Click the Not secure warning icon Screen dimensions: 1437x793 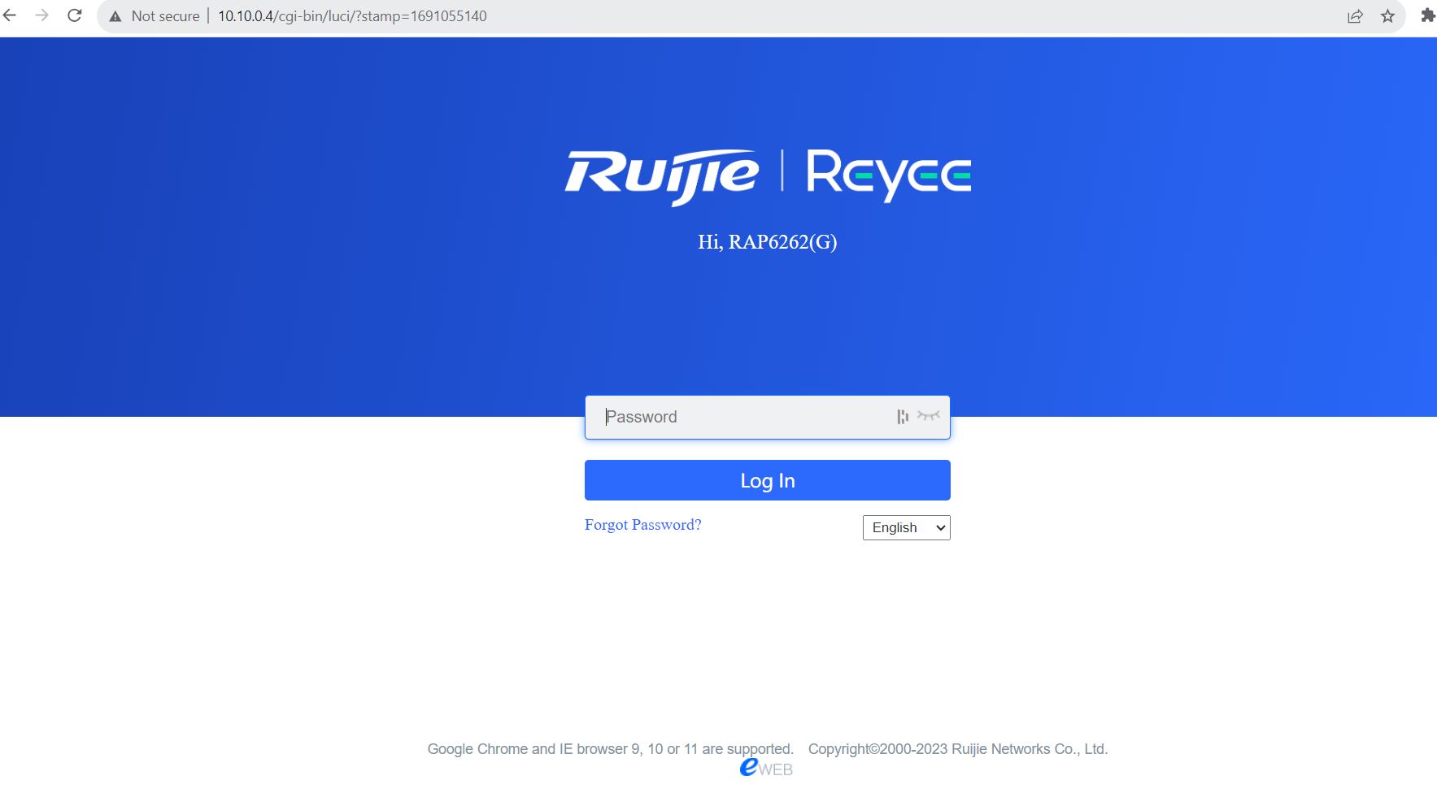click(x=115, y=16)
